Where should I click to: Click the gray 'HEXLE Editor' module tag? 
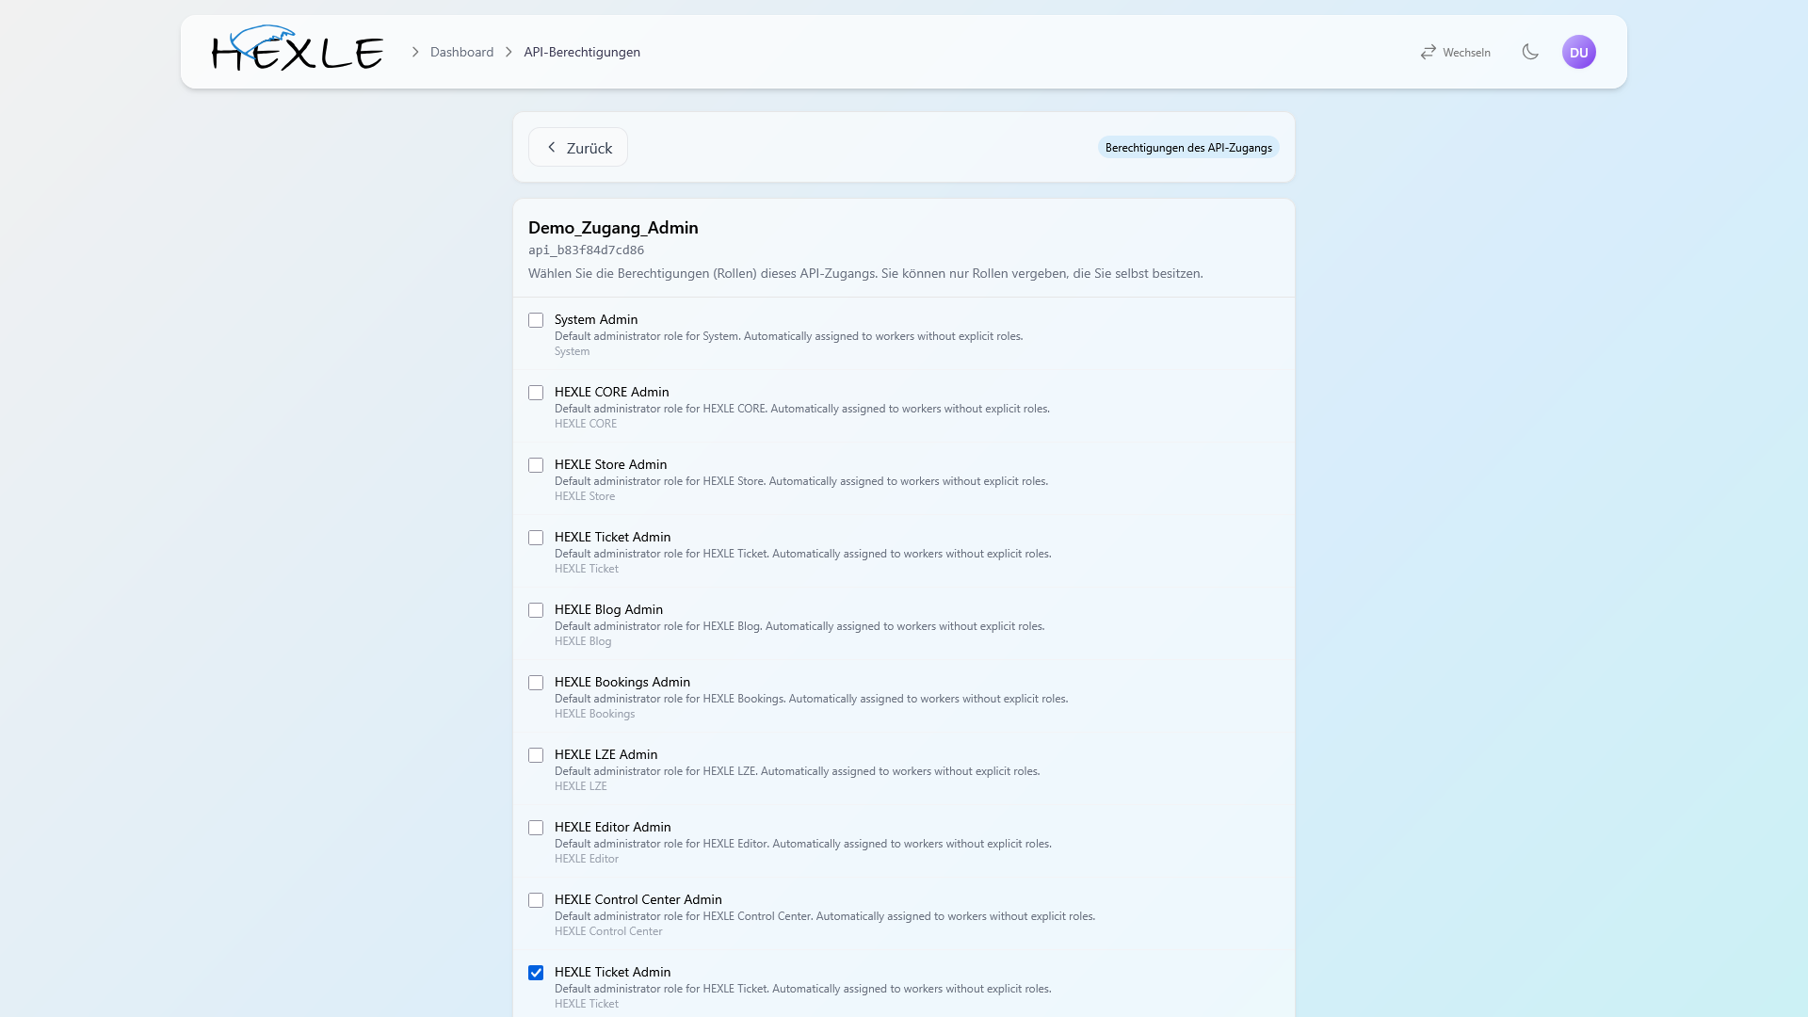[587, 859]
